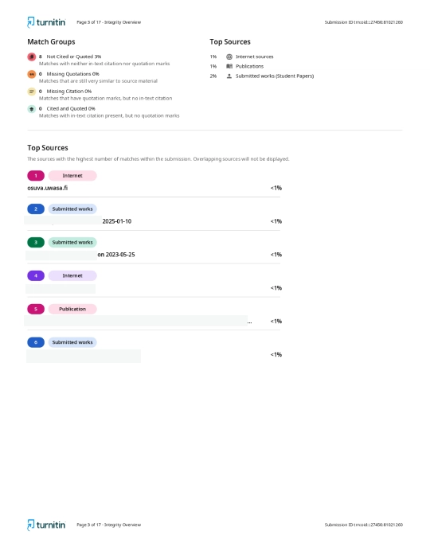Open the osuva.uwasa.fi source link
430x550 pixels.
[x=48, y=188]
